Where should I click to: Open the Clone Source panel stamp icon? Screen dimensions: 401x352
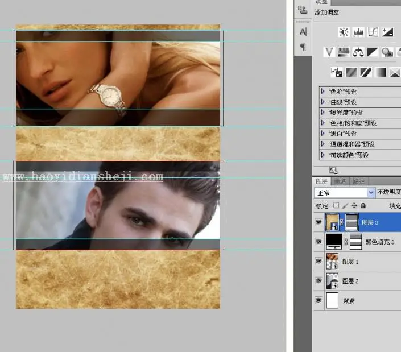click(303, 9)
